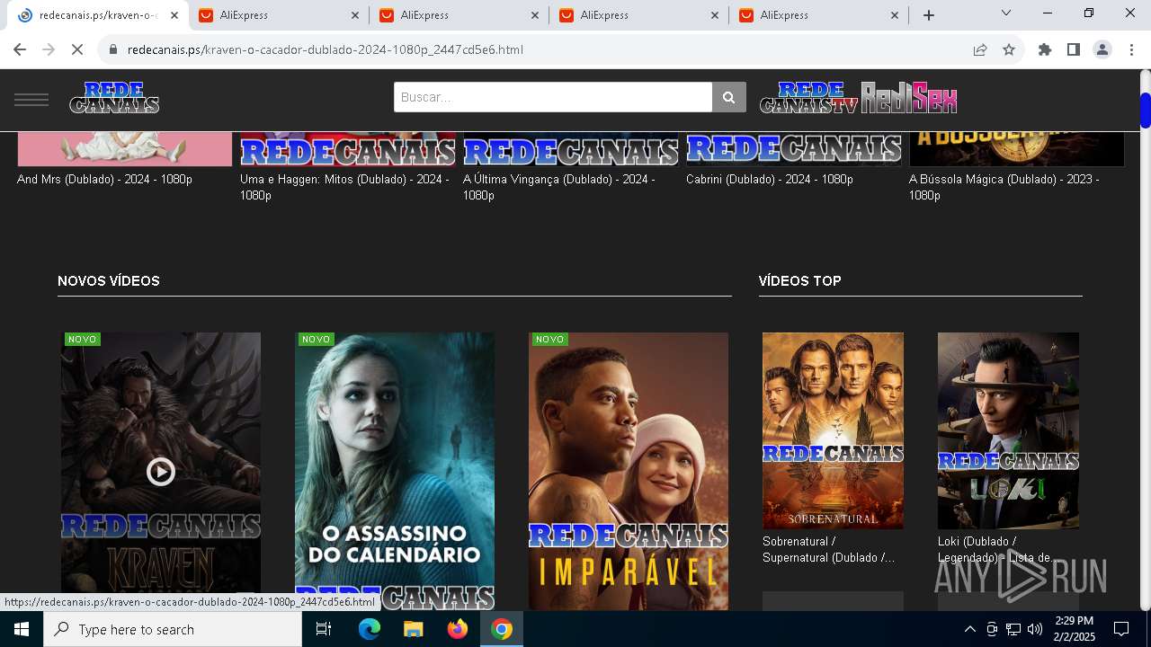This screenshot has width=1151, height=647.
Task: Open the Chrome three-dot menu
Action: tap(1131, 49)
